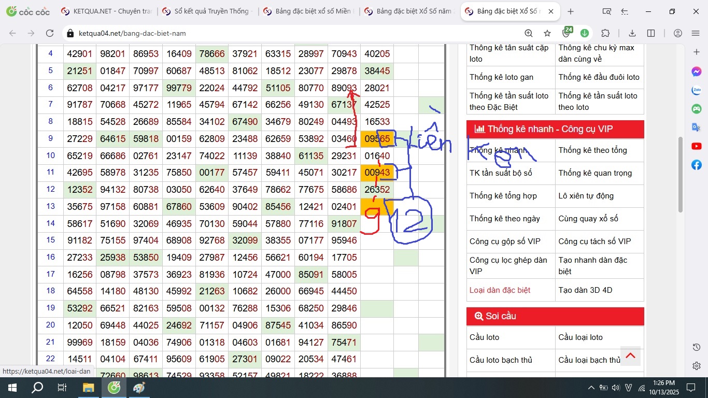Open Zalo in the browser sidebar
This screenshot has height=398, width=708.
pyautogui.click(x=697, y=90)
